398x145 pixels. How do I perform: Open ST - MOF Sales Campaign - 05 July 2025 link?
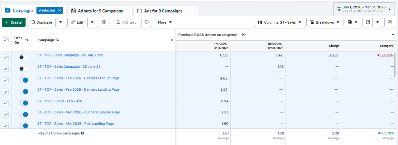point(70,55)
